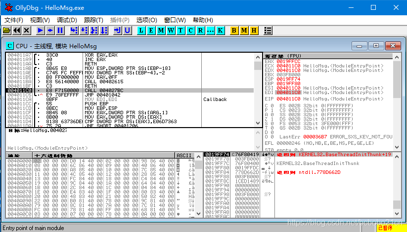
Task: Run program with the play icon
Action: 40,31
